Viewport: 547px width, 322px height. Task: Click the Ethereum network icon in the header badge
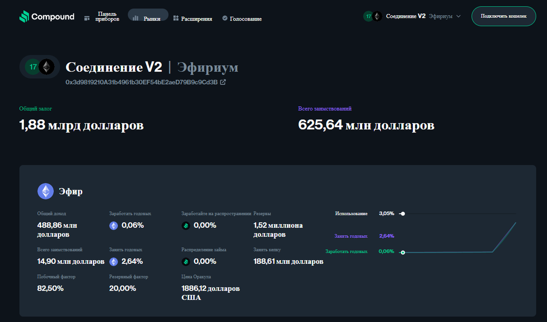pos(377,16)
